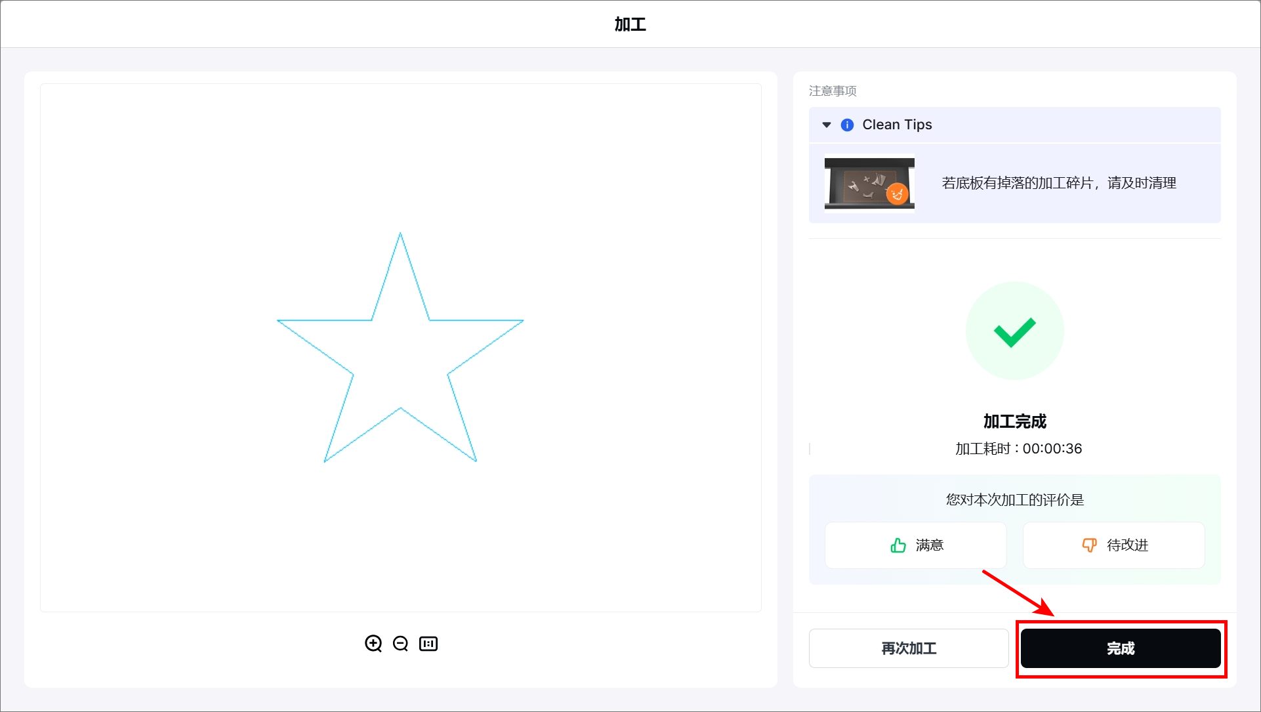Click the blue info icon beside Clean Tips
Viewport: 1261px width, 712px height.
coord(847,125)
